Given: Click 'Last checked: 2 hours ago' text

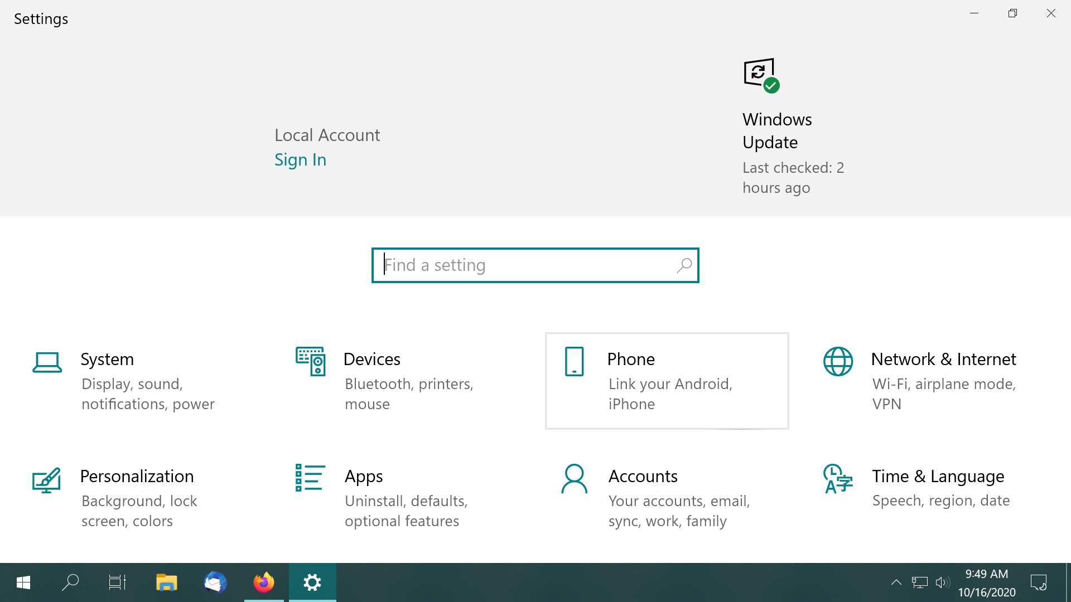Looking at the screenshot, I should coord(793,178).
